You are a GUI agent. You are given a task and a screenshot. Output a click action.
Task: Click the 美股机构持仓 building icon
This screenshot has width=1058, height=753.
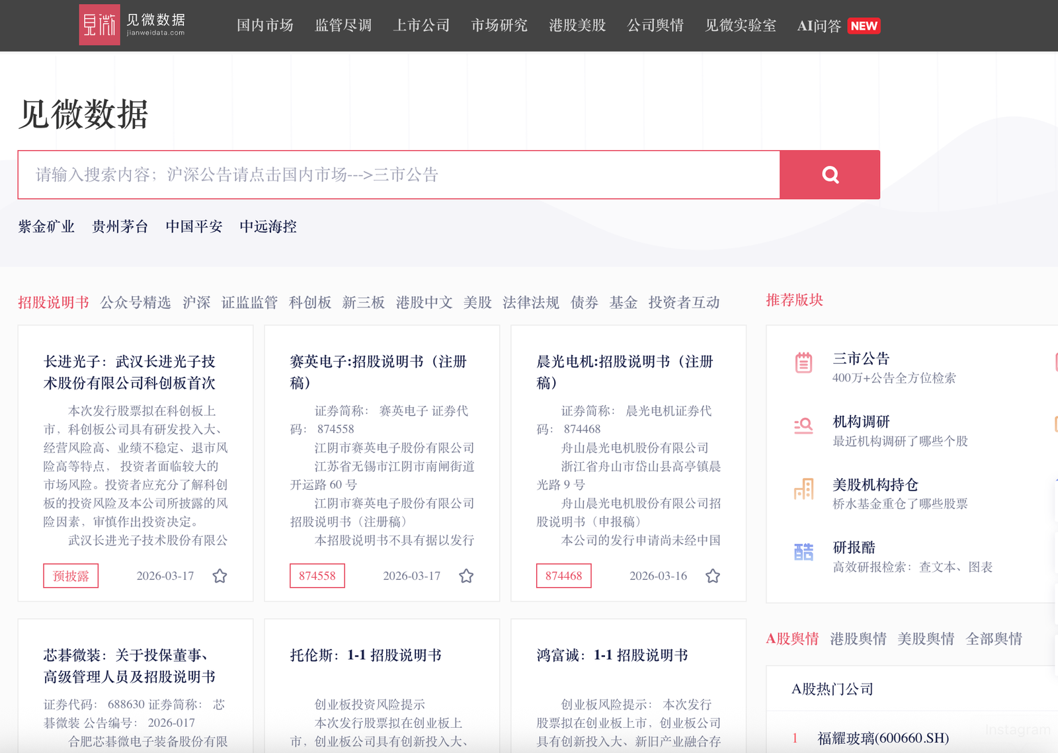point(803,489)
